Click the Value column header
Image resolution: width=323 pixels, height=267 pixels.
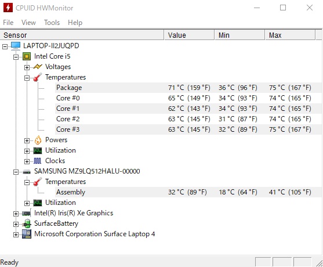tap(189, 35)
